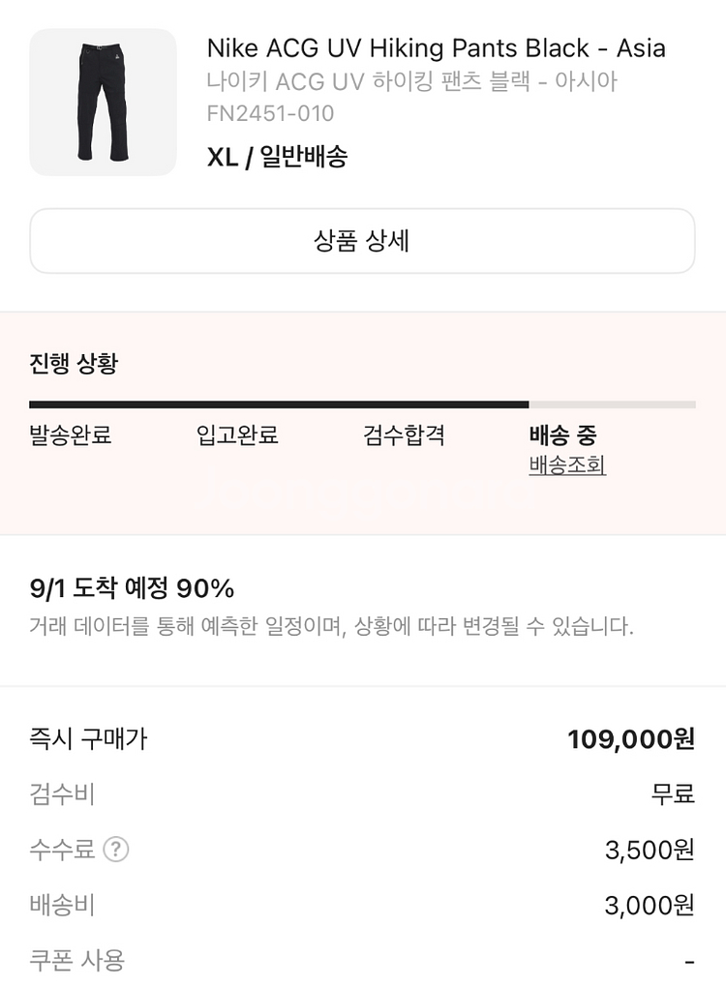
Task: Tap the XL / 일반배송 option text
Action: pos(277,157)
